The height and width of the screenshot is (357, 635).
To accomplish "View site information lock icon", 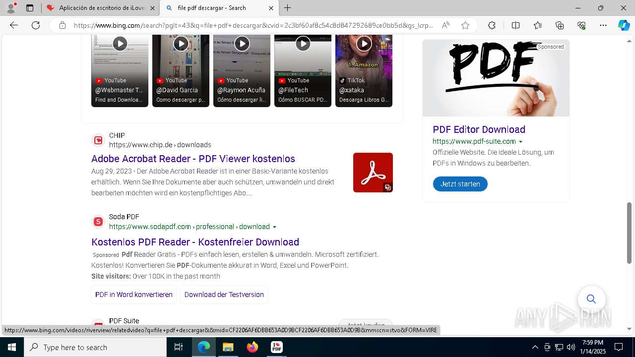I will [63, 25].
